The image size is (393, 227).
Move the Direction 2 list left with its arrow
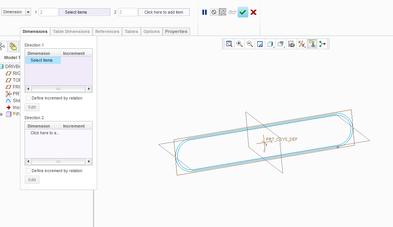pyautogui.click(x=28, y=162)
